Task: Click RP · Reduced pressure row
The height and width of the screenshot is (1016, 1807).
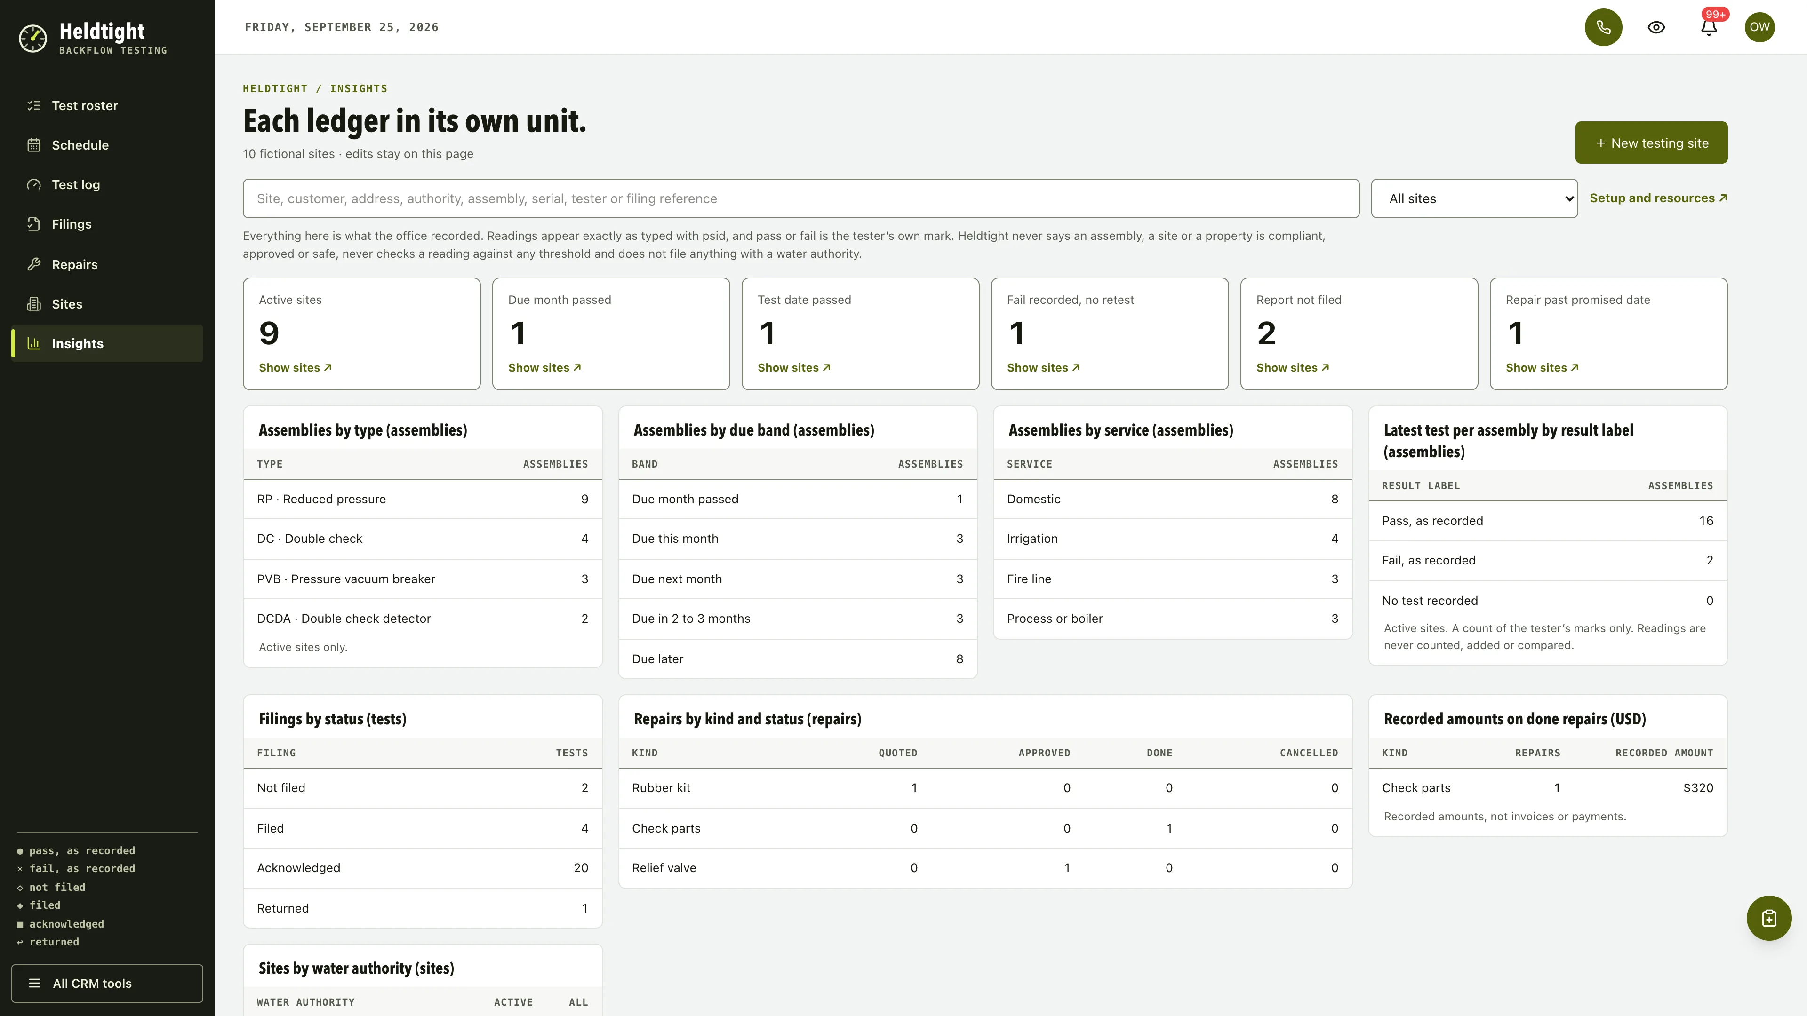Action: 422,499
